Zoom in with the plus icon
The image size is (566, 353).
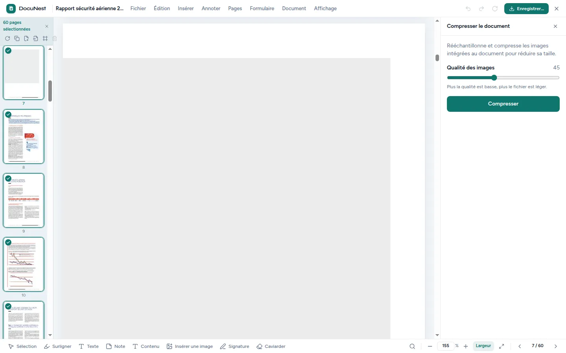466,346
